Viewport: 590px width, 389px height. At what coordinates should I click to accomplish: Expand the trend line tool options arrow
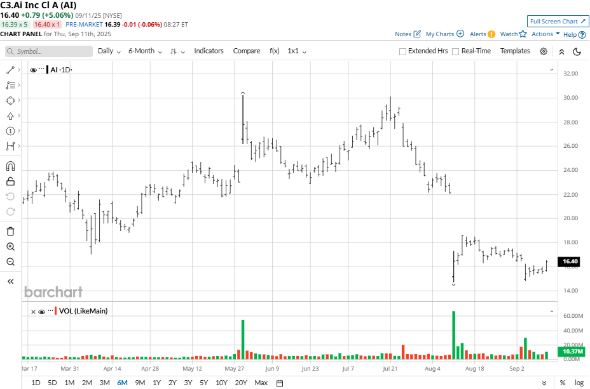point(19,70)
